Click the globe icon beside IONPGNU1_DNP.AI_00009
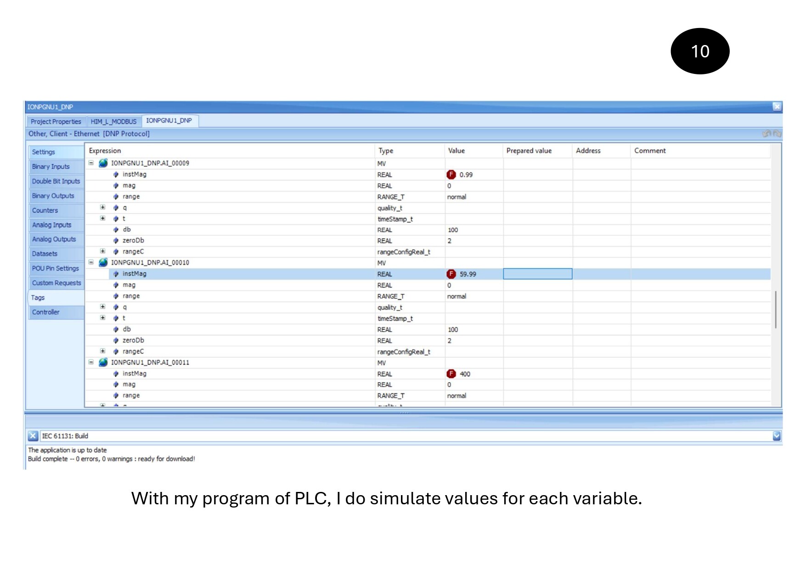The height and width of the screenshot is (570, 806). coord(103,163)
